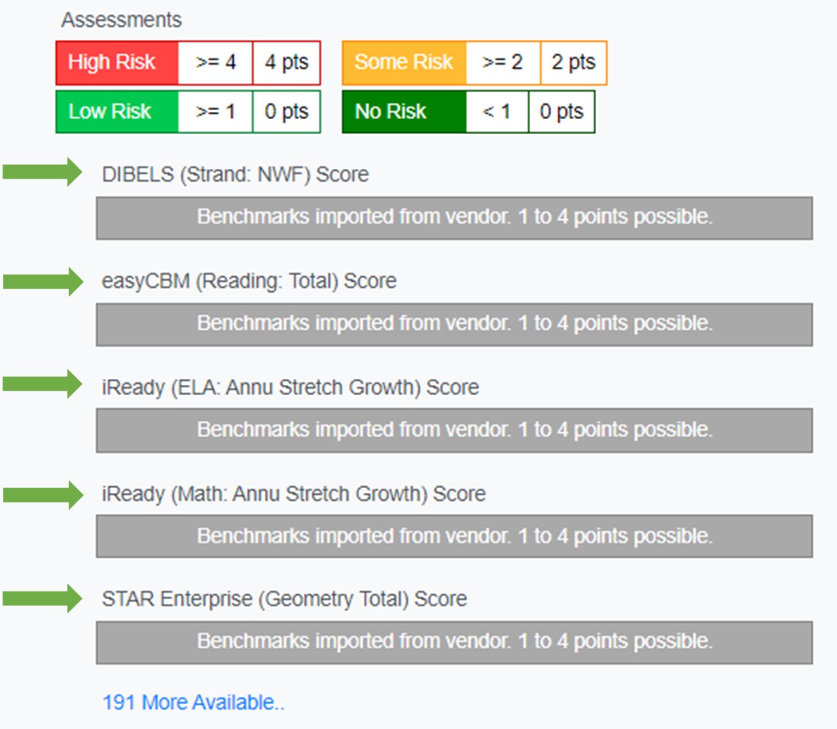Click green arrow beside iReady Math Score
Viewport: 837px width, 729px height.
(43, 495)
